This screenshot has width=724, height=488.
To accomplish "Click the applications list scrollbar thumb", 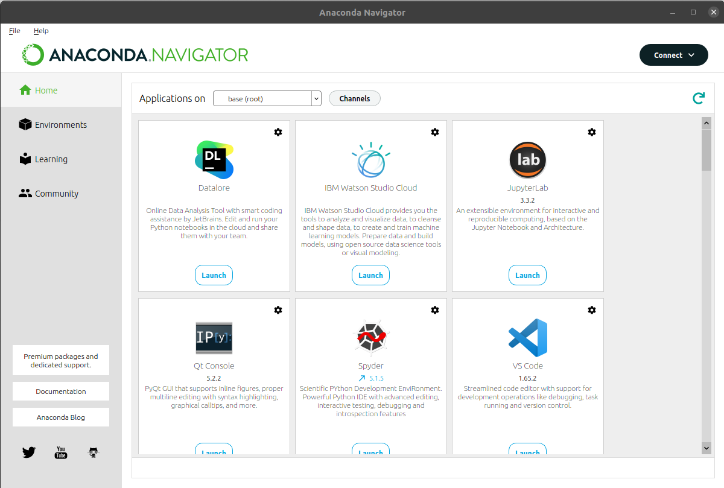I will click(x=707, y=150).
